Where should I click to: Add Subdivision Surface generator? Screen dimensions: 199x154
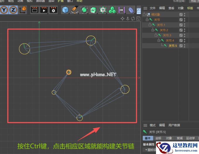84,10
